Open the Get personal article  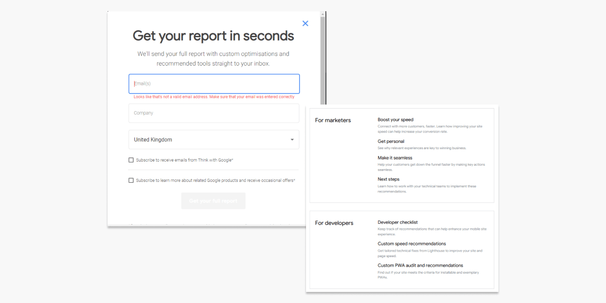click(x=391, y=141)
